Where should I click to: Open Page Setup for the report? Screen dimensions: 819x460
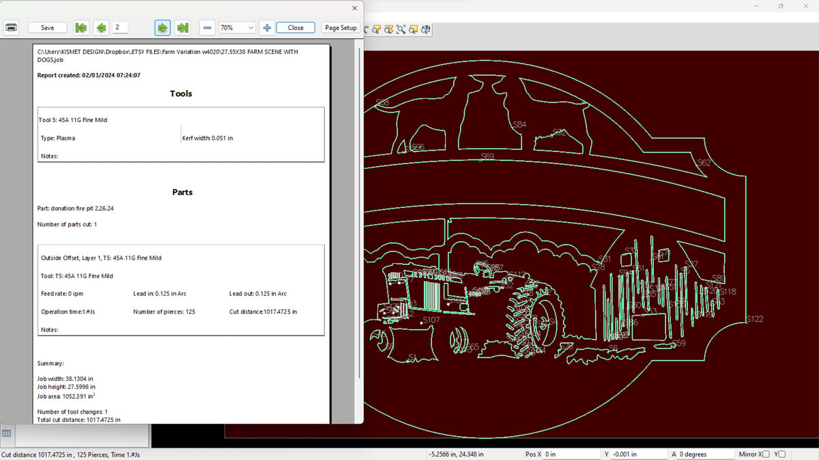(341, 28)
